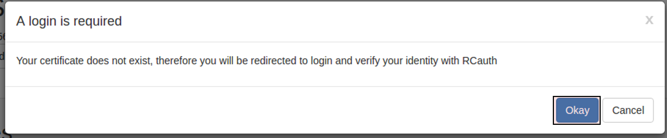This screenshot has width=667, height=138.
Task: Click the word 'Your' starting the message
Action: [x=27, y=61]
